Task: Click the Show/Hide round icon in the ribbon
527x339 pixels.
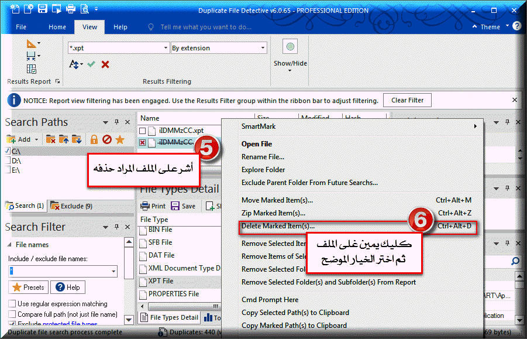Action: tap(290, 46)
